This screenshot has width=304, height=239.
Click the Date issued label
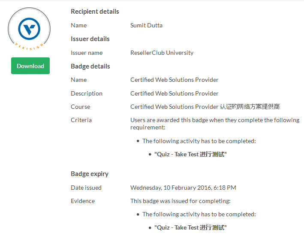86,188
